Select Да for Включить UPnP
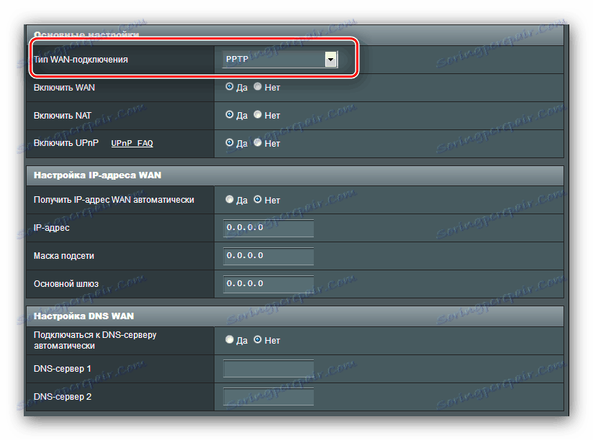 point(229,142)
